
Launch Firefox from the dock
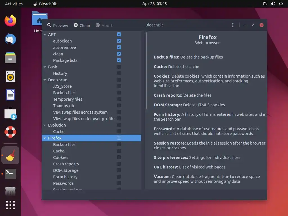pos(10,20)
